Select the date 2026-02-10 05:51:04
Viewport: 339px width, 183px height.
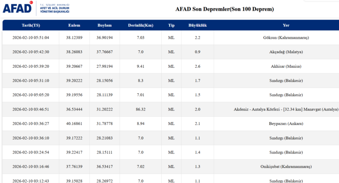(31, 38)
